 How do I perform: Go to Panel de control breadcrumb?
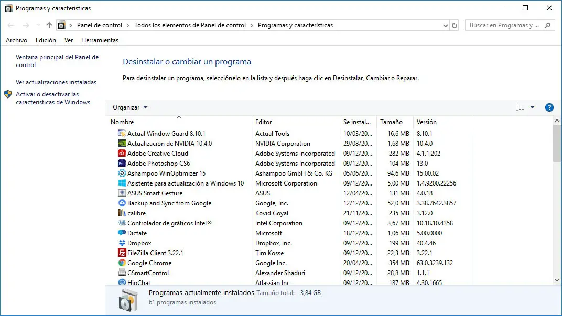point(99,25)
